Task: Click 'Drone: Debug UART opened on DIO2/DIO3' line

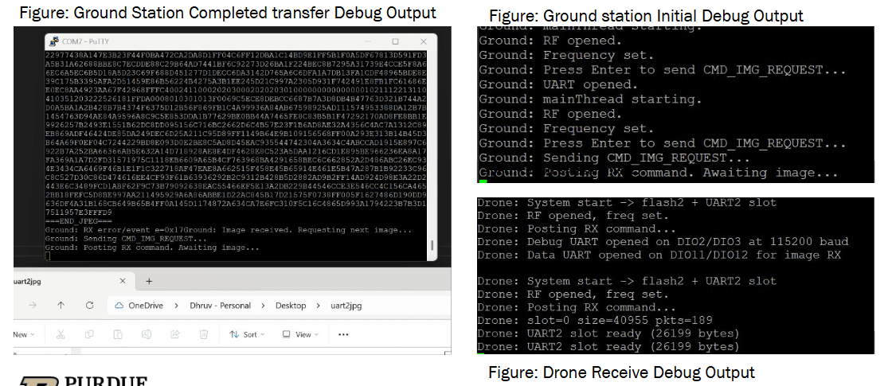Action: coord(663,242)
